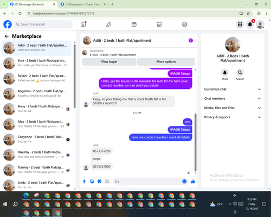Search in conversation magnifier icon
Viewport: 271px width, 217px height.
[x=240, y=73]
